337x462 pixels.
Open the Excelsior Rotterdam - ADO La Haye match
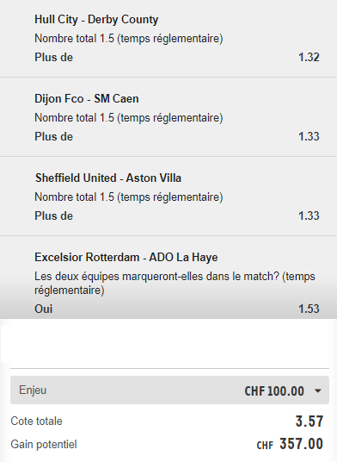coord(126,257)
